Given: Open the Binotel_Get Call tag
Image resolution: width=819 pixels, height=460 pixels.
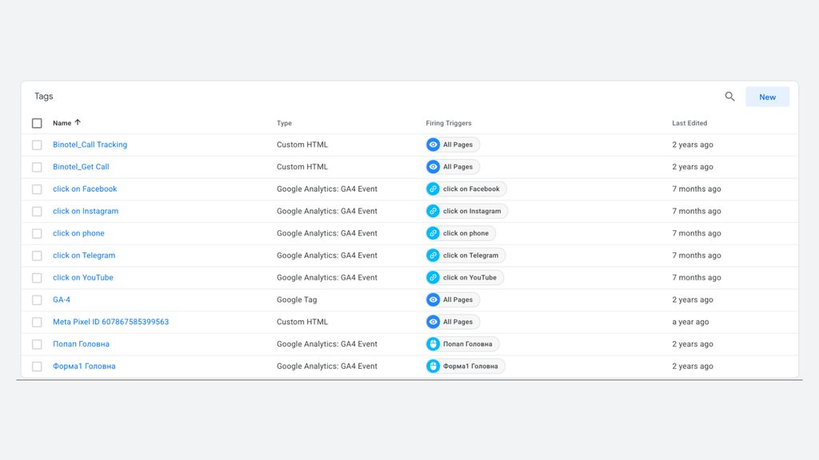Looking at the screenshot, I should pyautogui.click(x=81, y=167).
